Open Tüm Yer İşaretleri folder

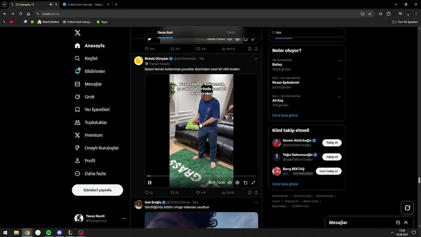tap(405, 22)
